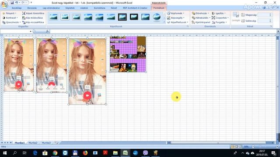The height and width of the screenshot is (157, 280).
Task: Open the Kezdőlap ribbon tab
Action: (17, 8)
